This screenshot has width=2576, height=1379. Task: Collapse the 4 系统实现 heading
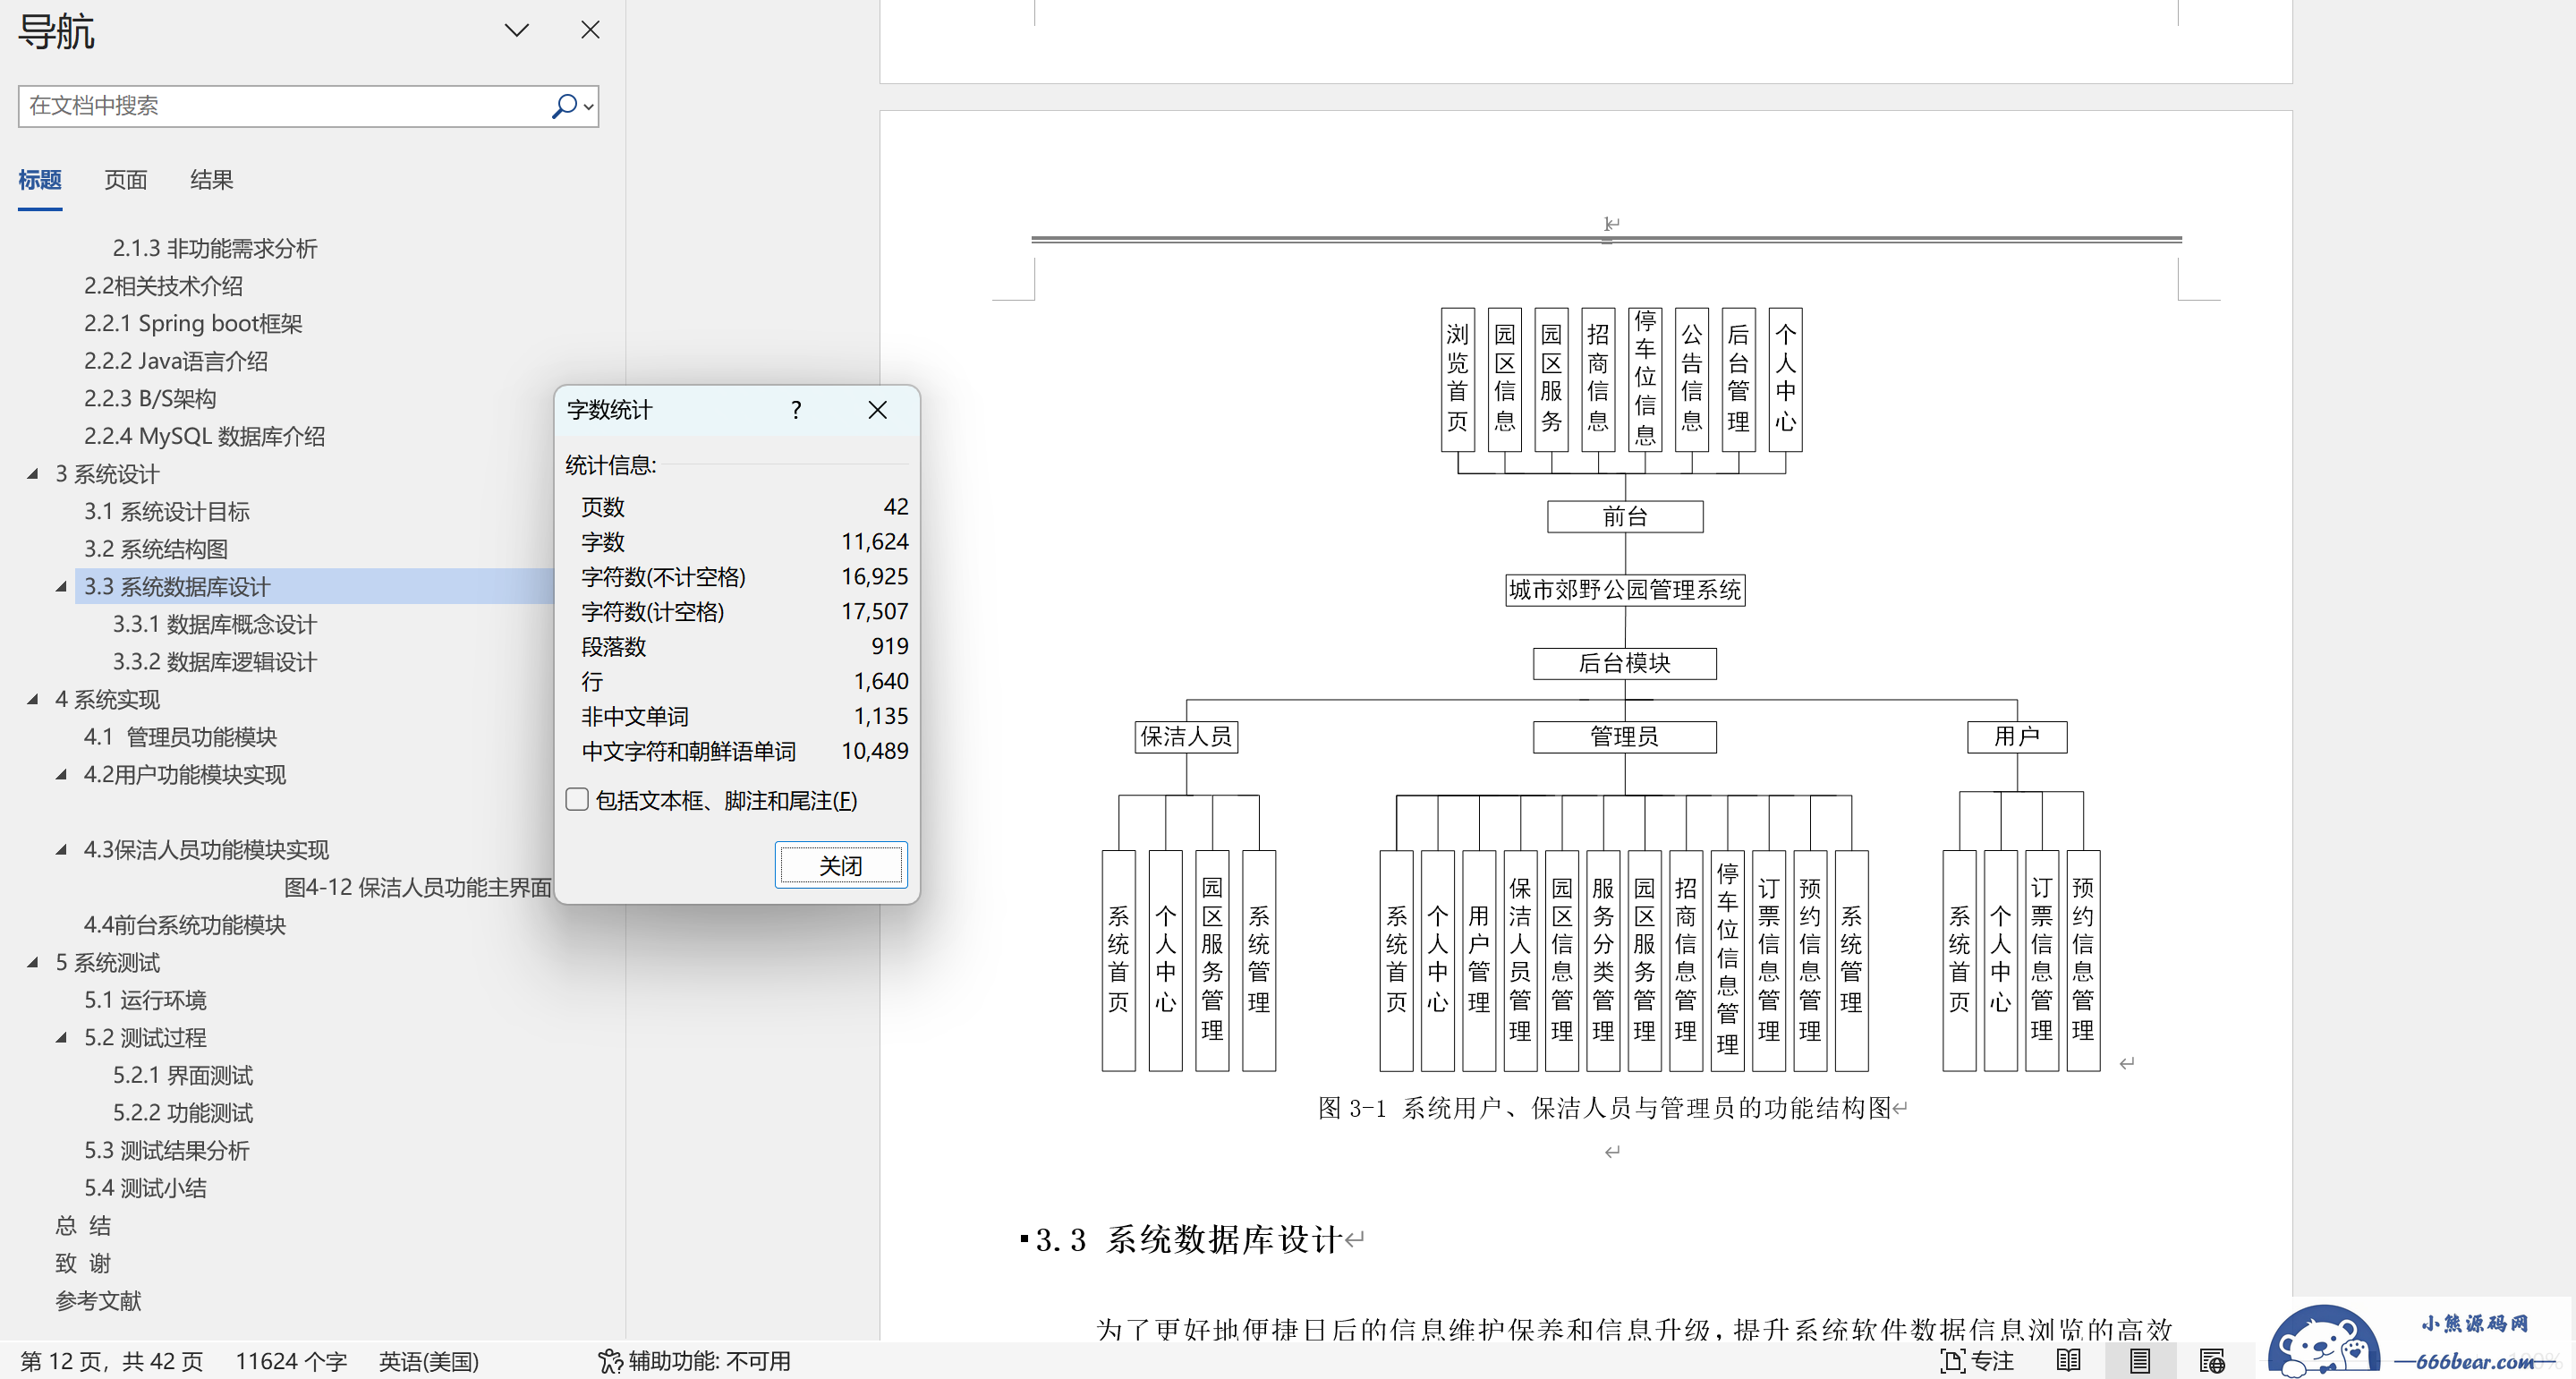click(x=33, y=700)
